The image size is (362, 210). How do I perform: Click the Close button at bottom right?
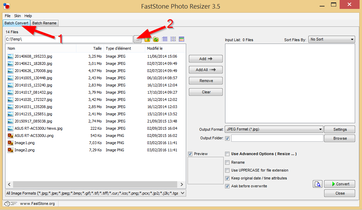[x=340, y=194]
